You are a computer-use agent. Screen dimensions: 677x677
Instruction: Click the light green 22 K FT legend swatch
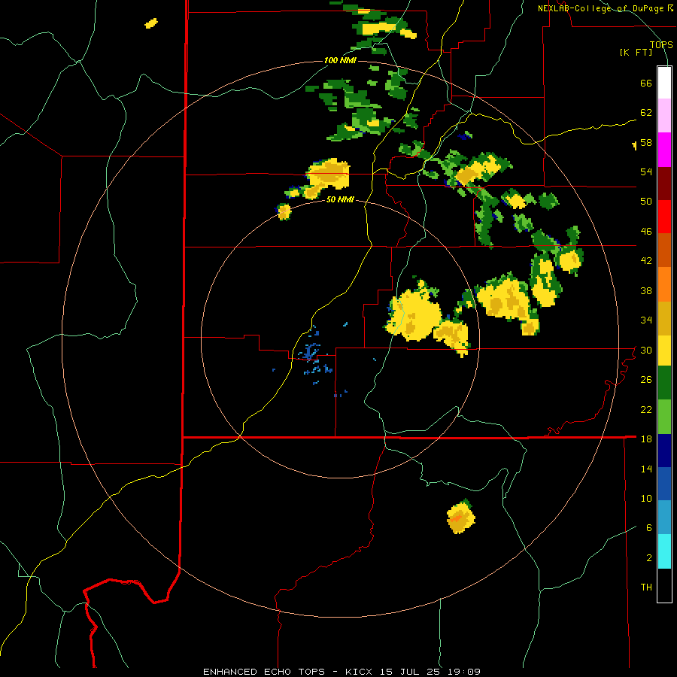[664, 417]
